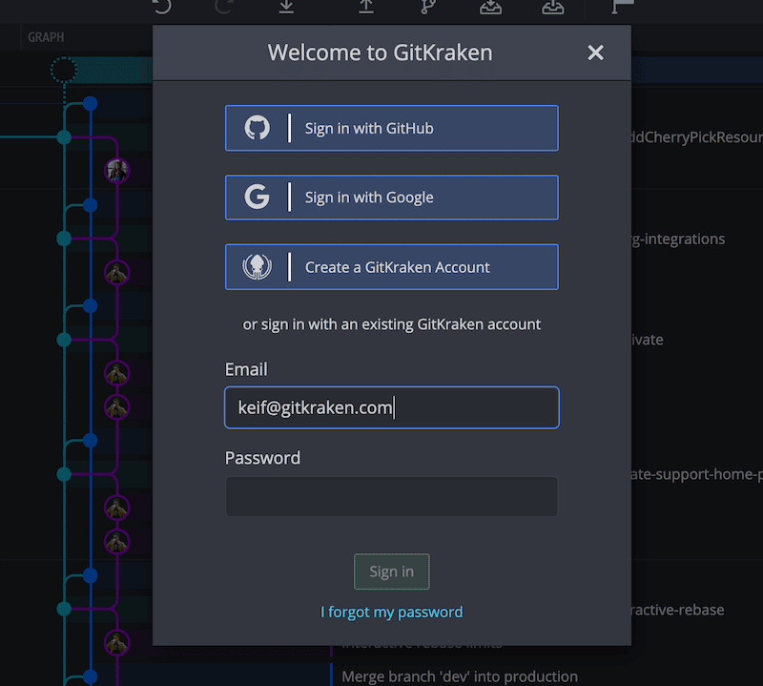Screen dimensions: 763x686
Task: Choose Sign in with Google
Action: click(391, 197)
